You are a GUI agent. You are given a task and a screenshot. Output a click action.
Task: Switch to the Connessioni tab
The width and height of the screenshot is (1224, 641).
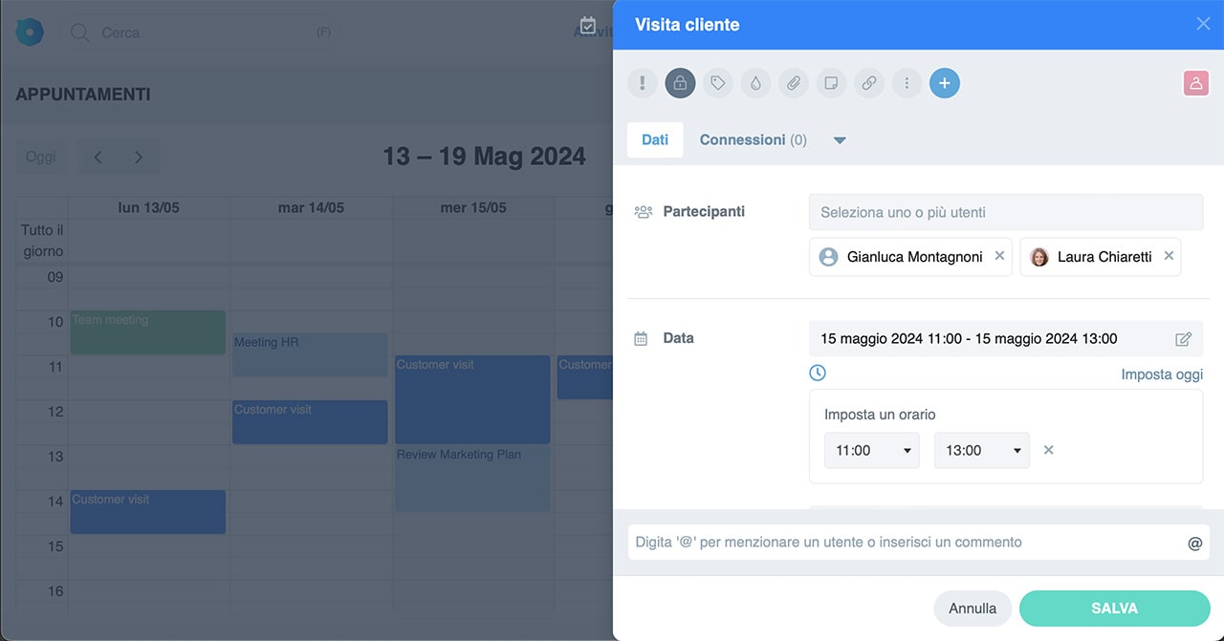pyautogui.click(x=754, y=139)
